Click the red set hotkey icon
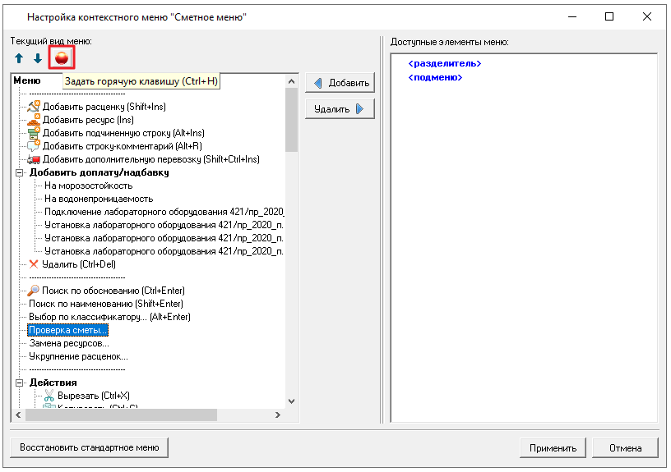Viewport: 671px width, 472px height. [x=61, y=57]
